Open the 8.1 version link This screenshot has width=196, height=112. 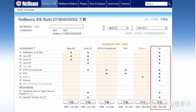point(147,19)
